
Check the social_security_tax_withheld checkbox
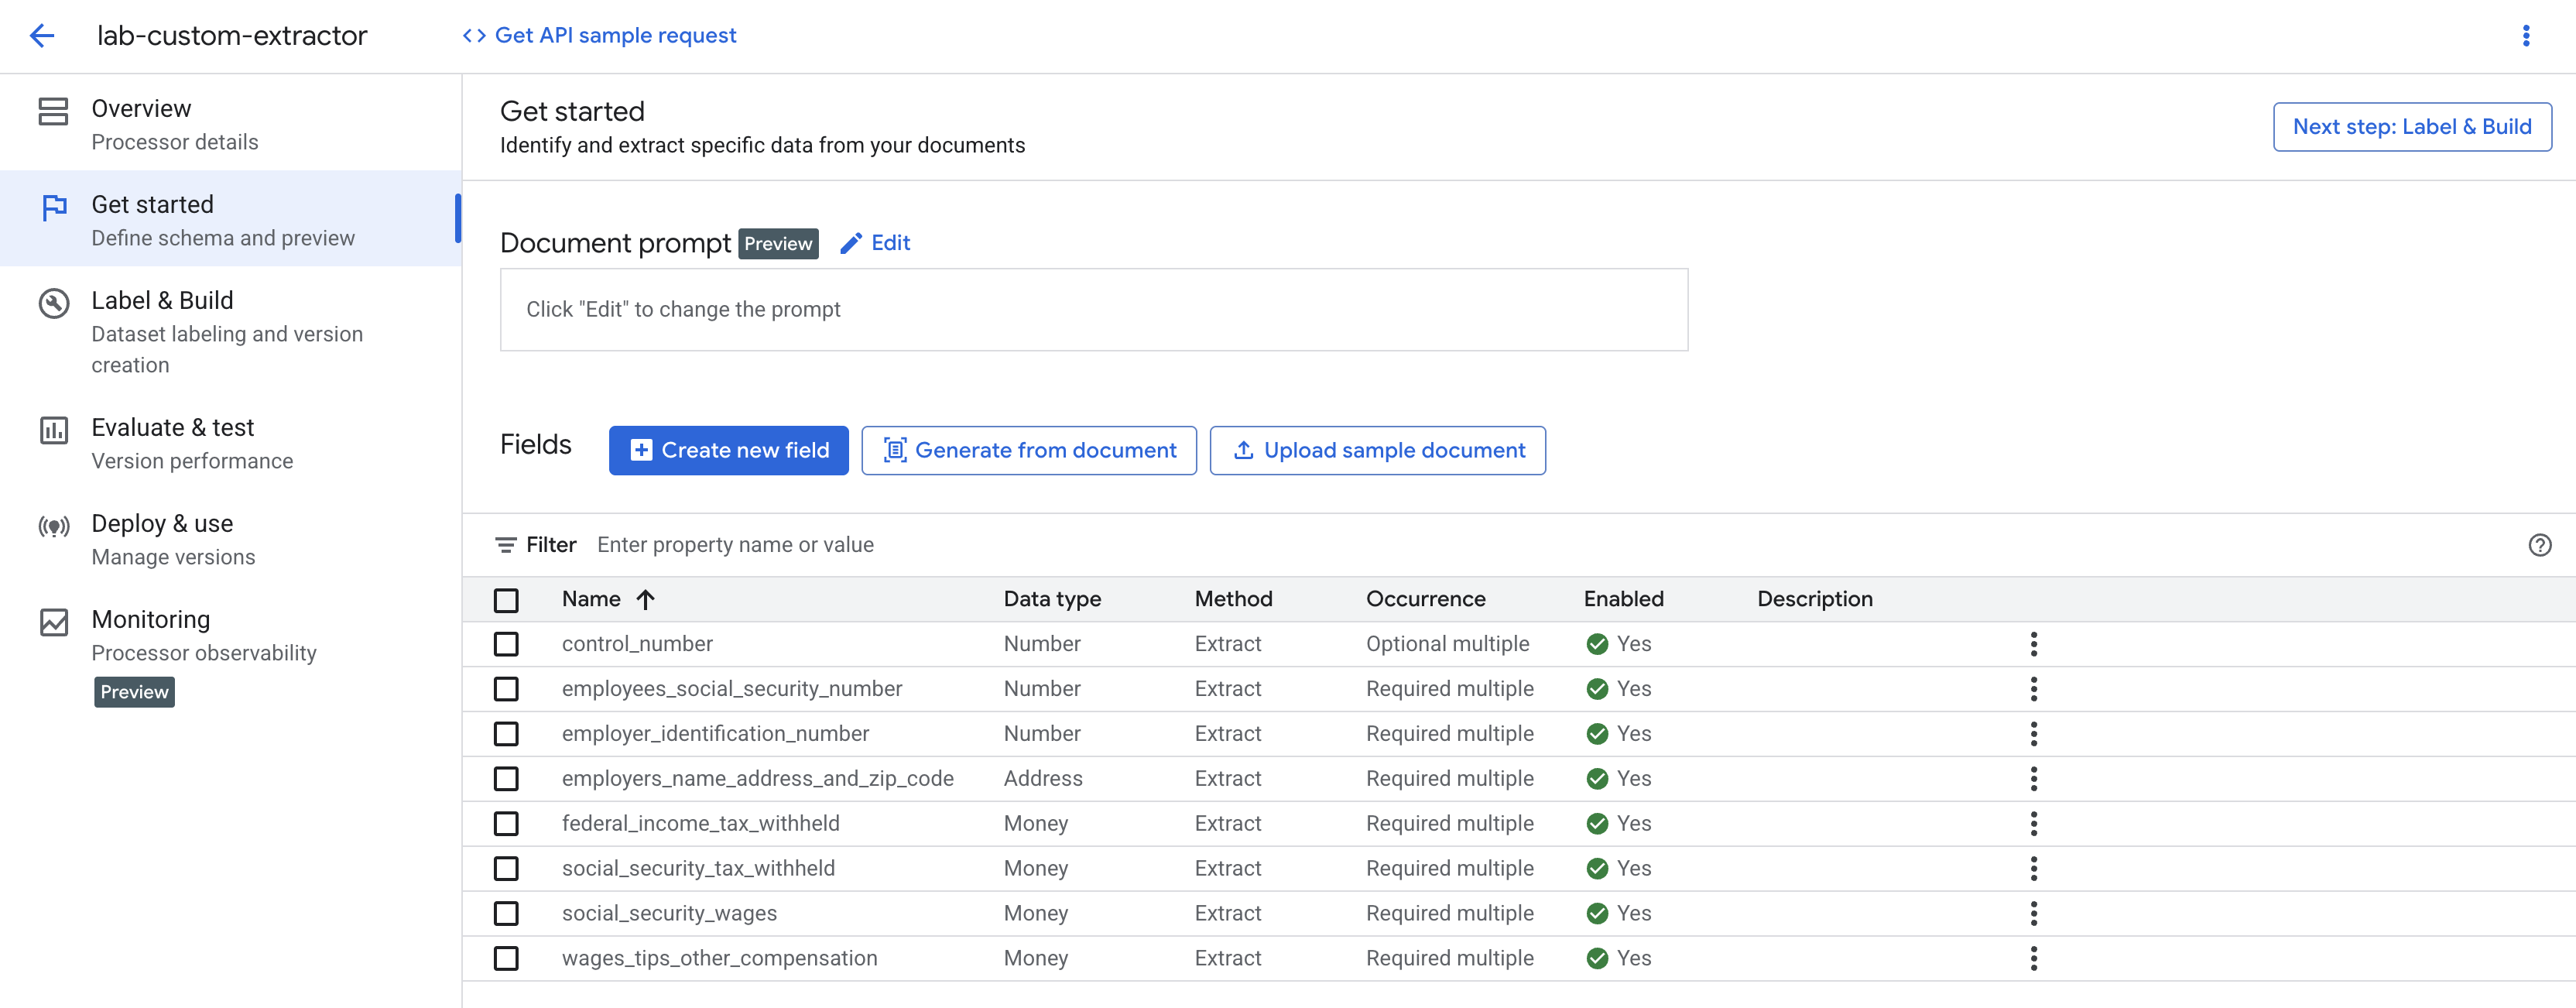click(x=506, y=869)
